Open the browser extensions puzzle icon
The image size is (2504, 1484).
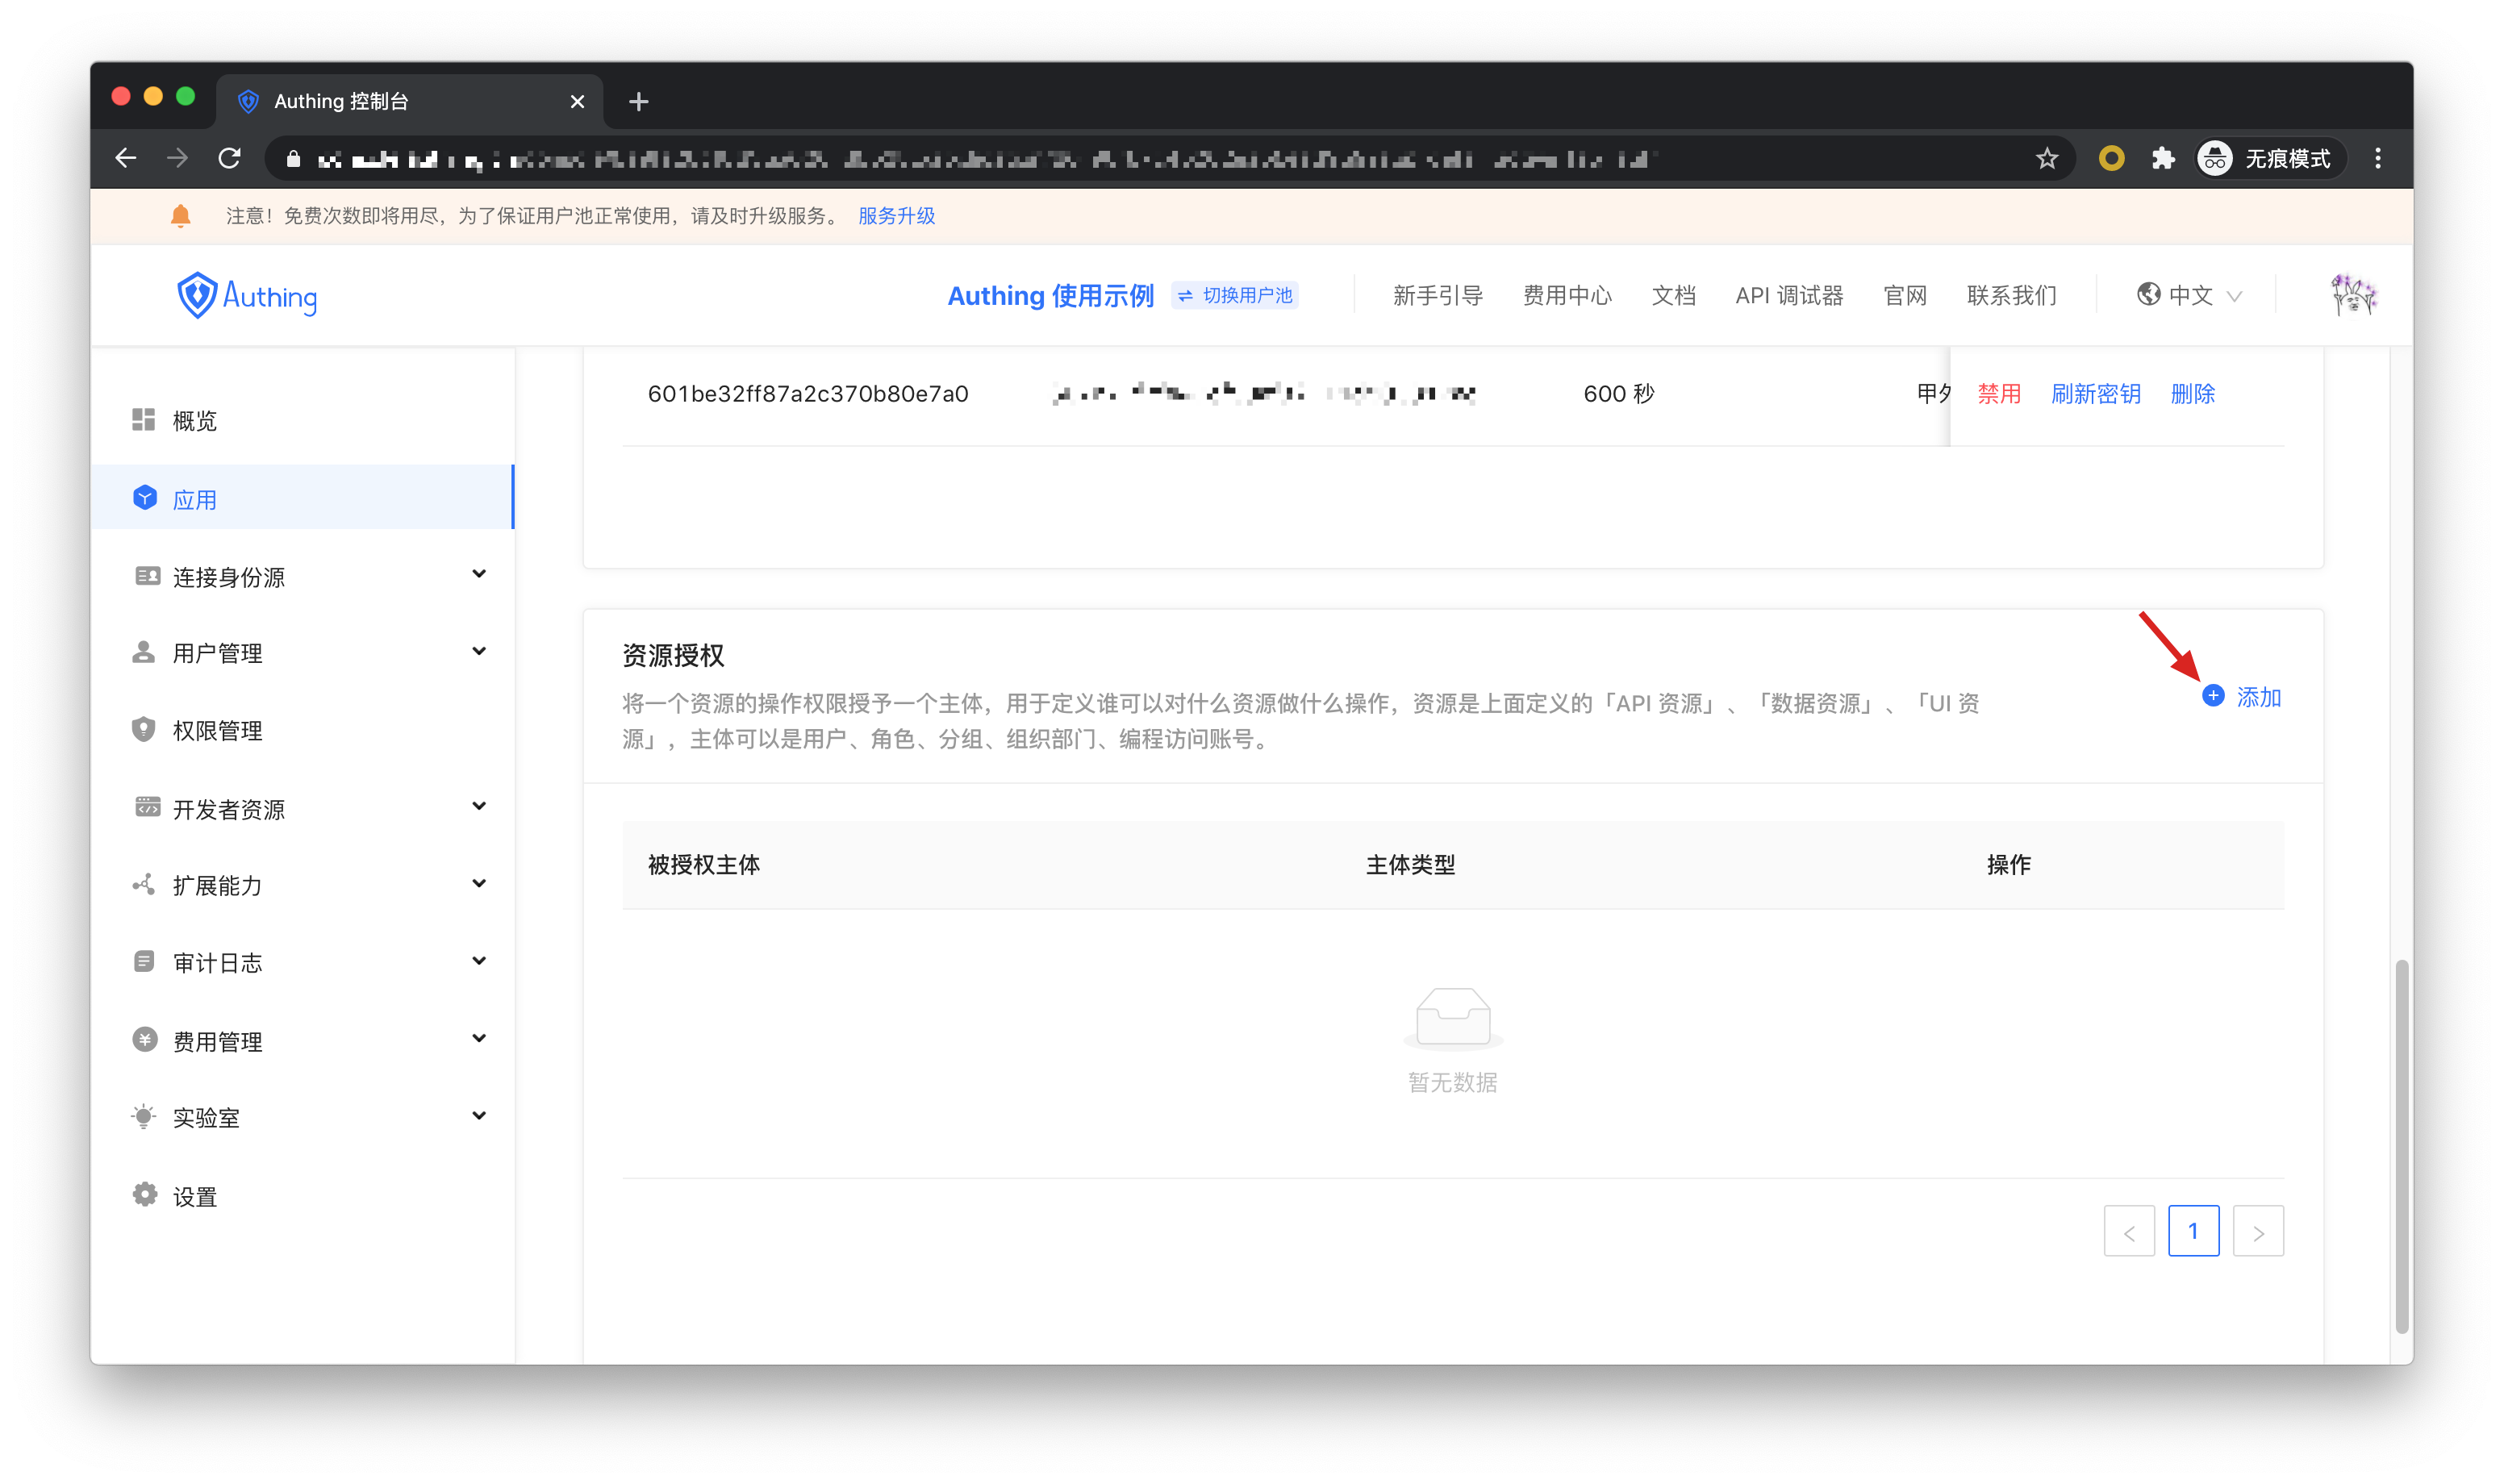click(2163, 158)
